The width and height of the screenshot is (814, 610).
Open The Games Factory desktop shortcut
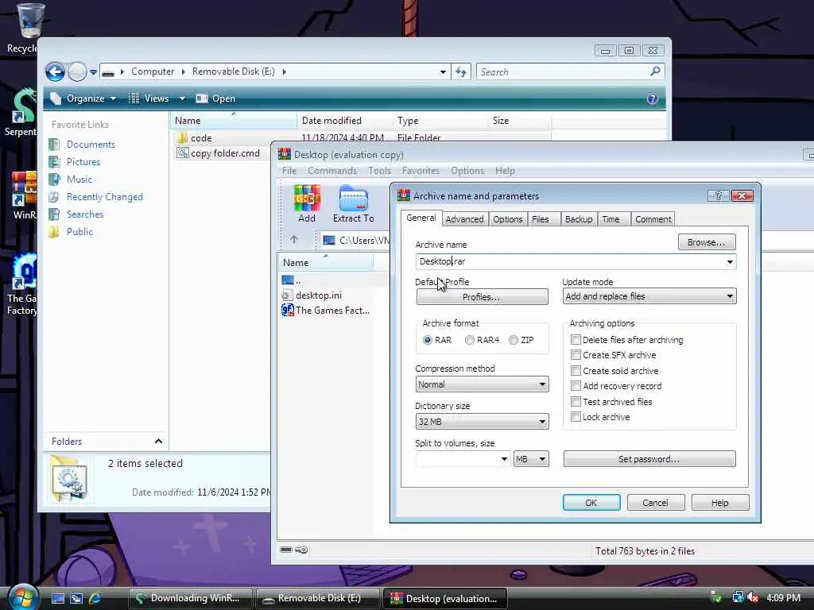point(21,284)
